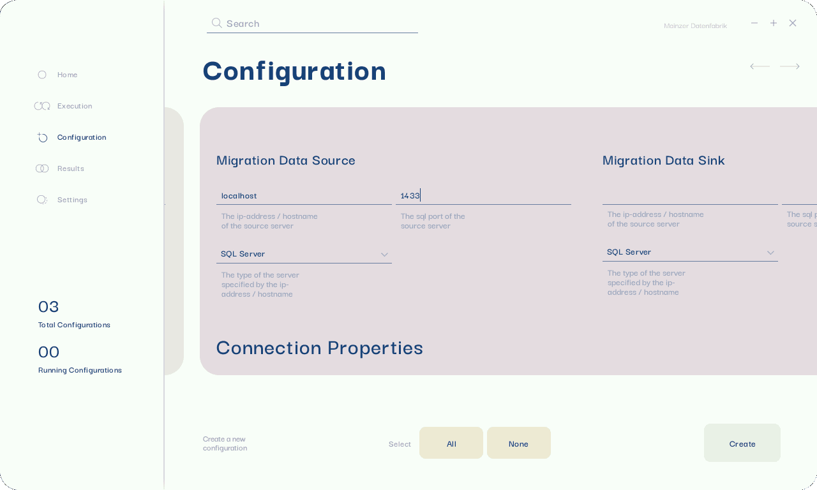The image size is (817, 490).
Task: Click the Results overlapping circles icon
Action: 42,168
